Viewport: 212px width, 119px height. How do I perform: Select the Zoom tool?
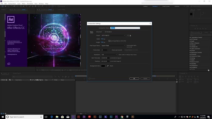click(8, 6)
